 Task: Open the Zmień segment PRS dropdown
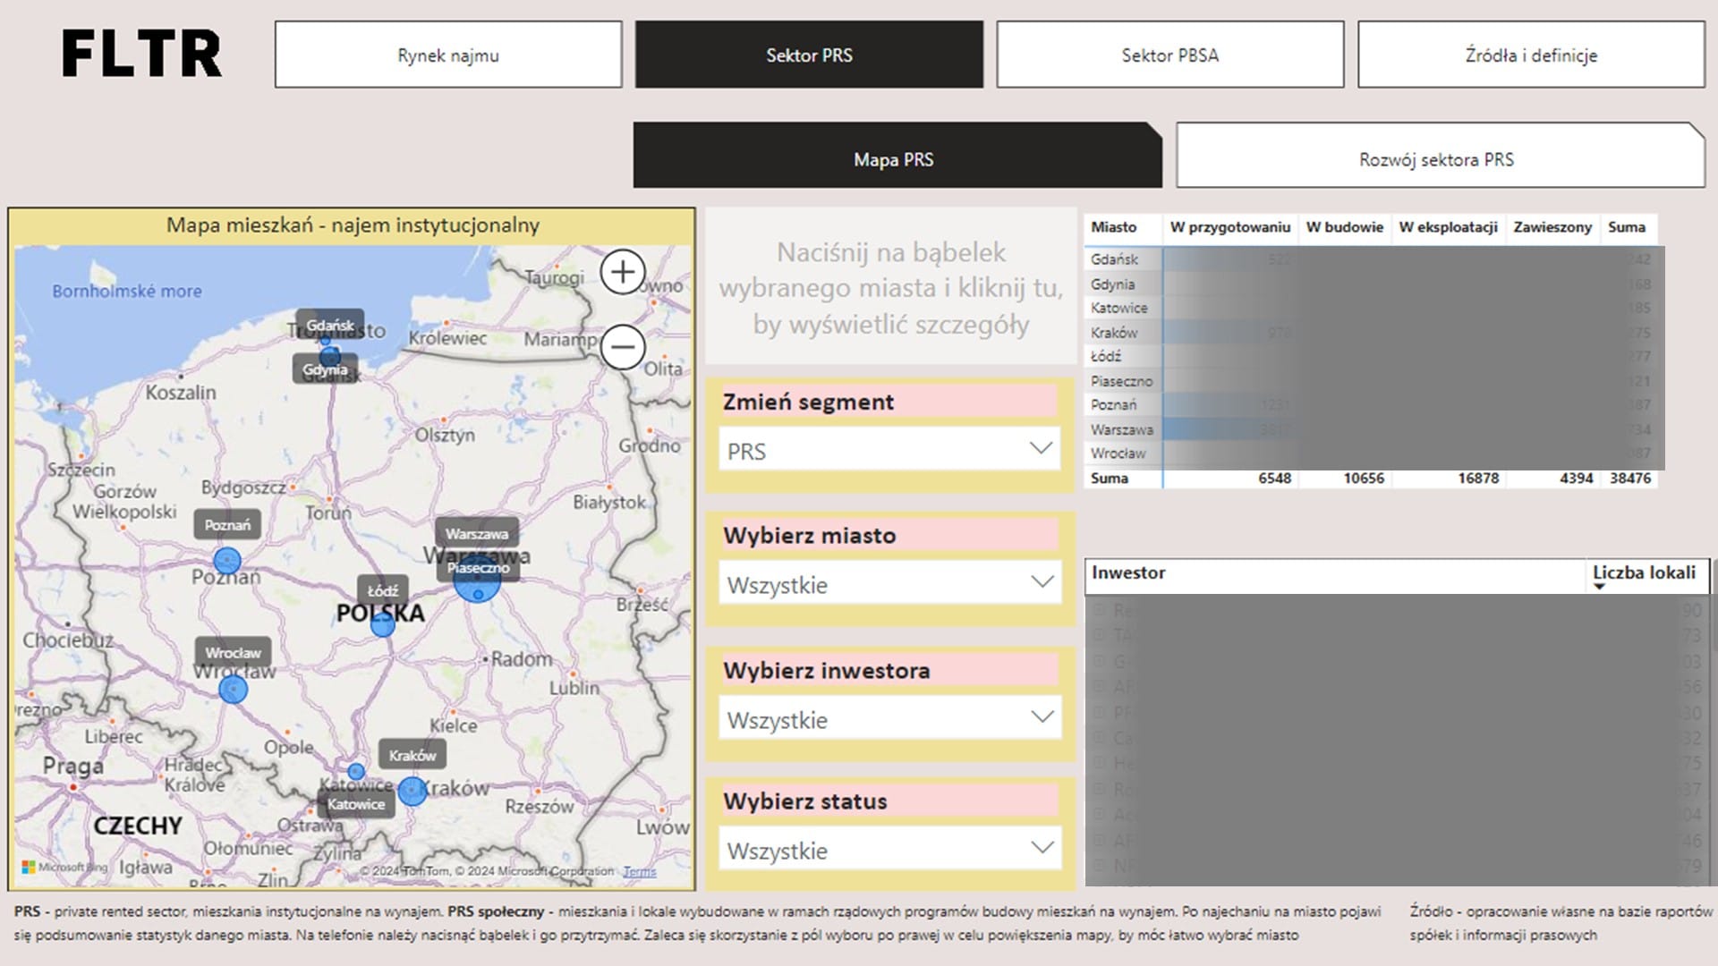tap(889, 450)
